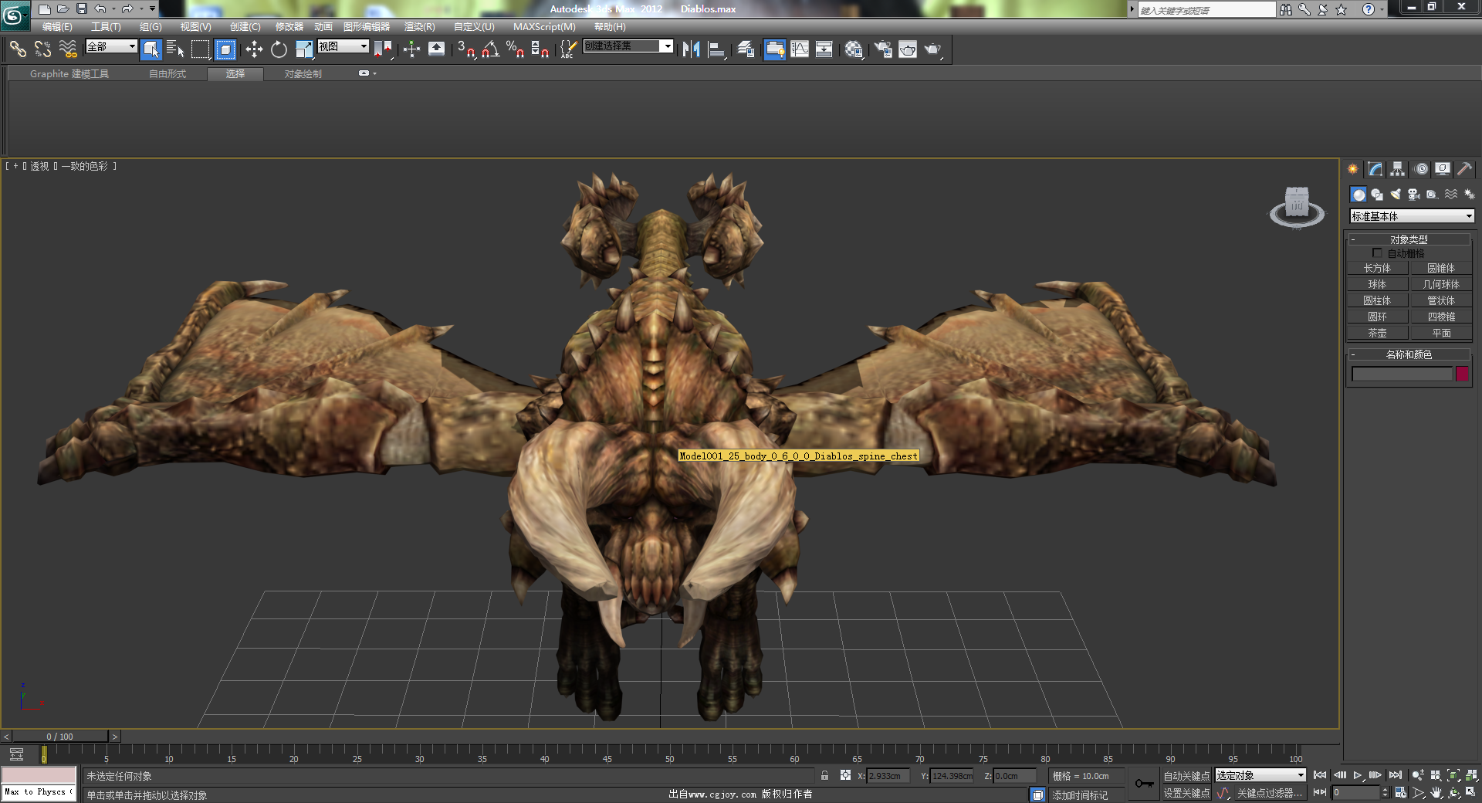Toggle Spinner Snap

(540, 49)
